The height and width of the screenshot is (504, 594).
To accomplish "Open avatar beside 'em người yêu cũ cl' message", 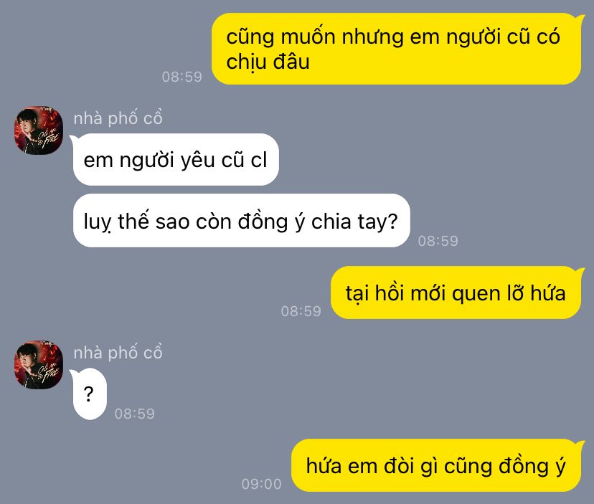I will pos(39,130).
